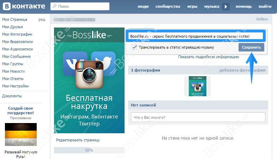Image resolution: width=277 pixels, height=159 pixels.
Task: Open the помощь header link
Action: (243, 7)
